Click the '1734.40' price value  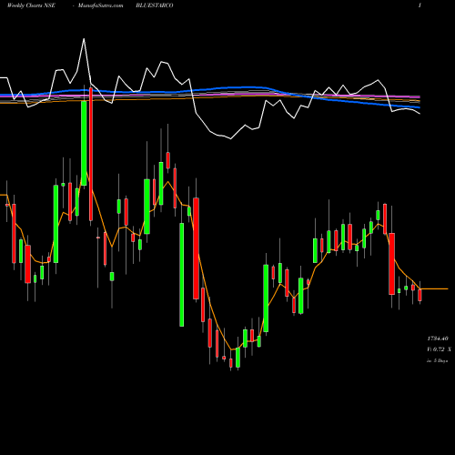click(x=438, y=339)
